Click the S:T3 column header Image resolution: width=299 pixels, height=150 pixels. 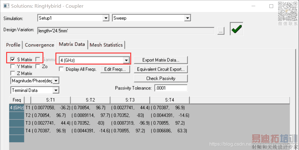click(x=130, y=100)
